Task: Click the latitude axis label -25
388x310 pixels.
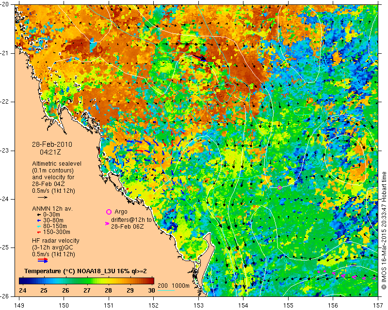Action: click(x=5, y=248)
